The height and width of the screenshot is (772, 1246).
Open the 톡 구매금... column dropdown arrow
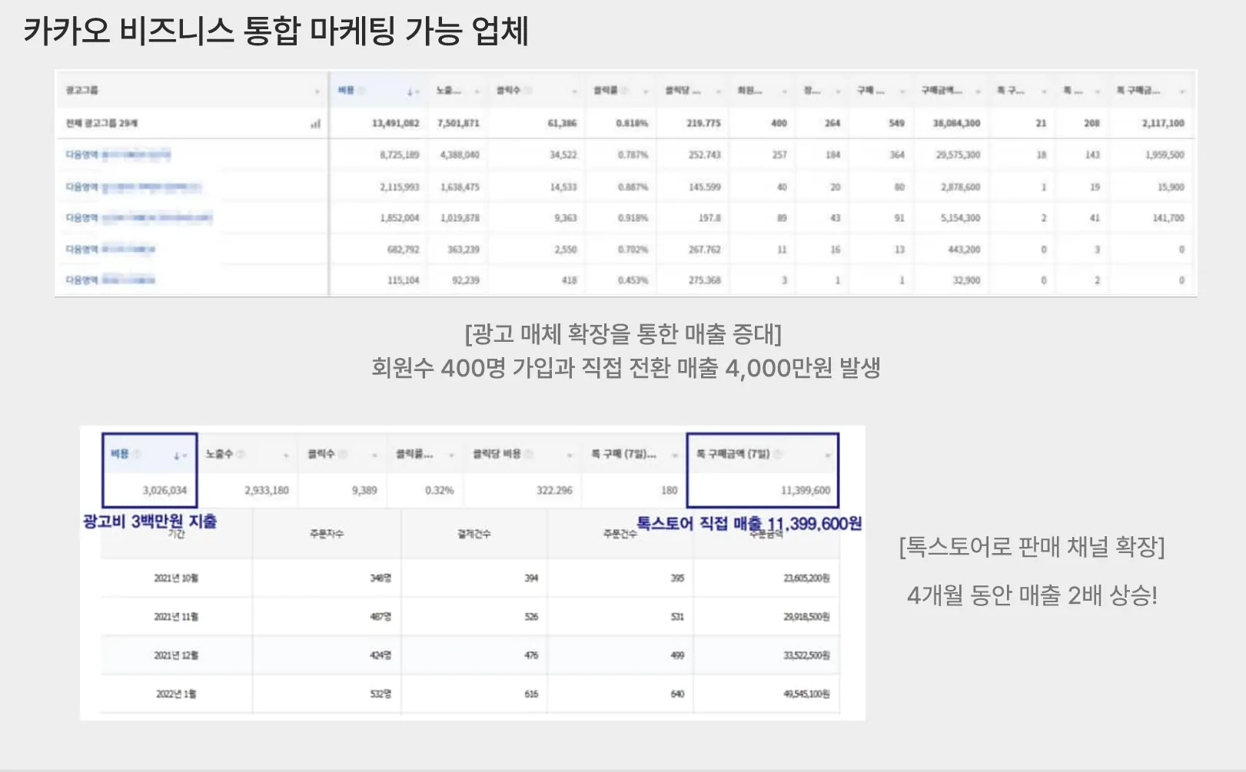(x=1181, y=91)
